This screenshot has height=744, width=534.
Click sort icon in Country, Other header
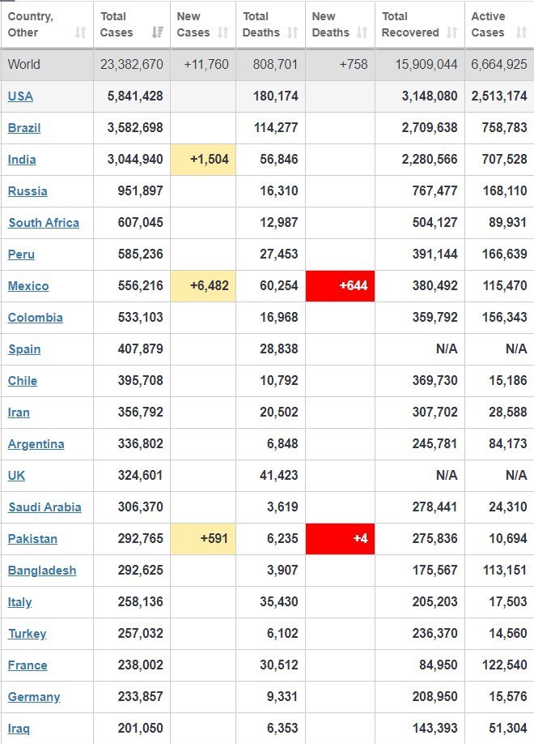pyautogui.click(x=80, y=32)
